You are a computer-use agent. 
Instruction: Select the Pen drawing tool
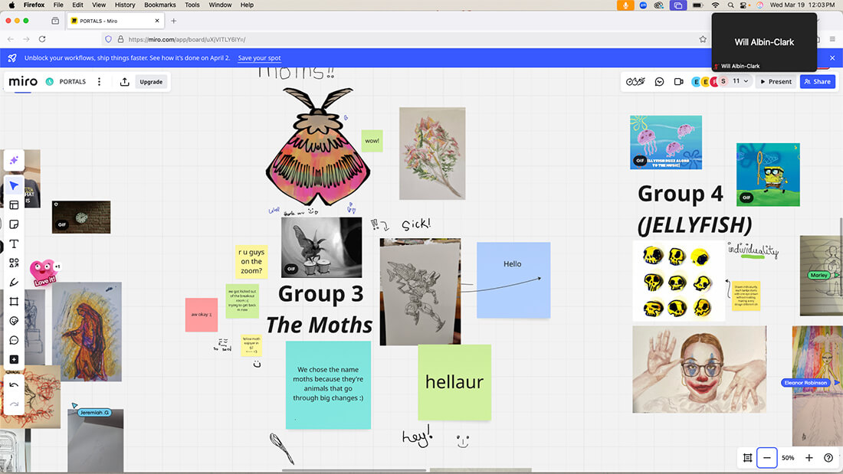click(14, 283)
